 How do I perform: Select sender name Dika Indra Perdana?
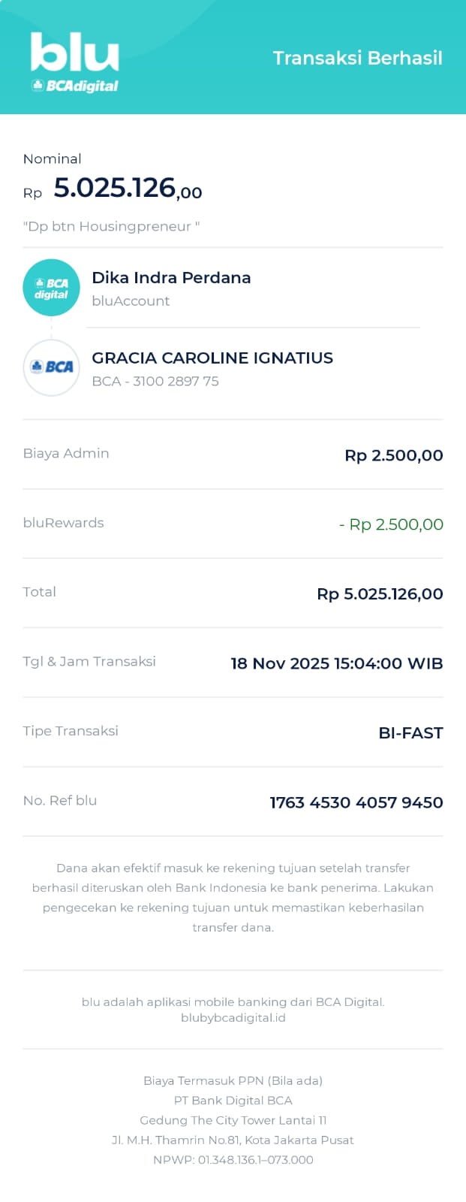171,277
